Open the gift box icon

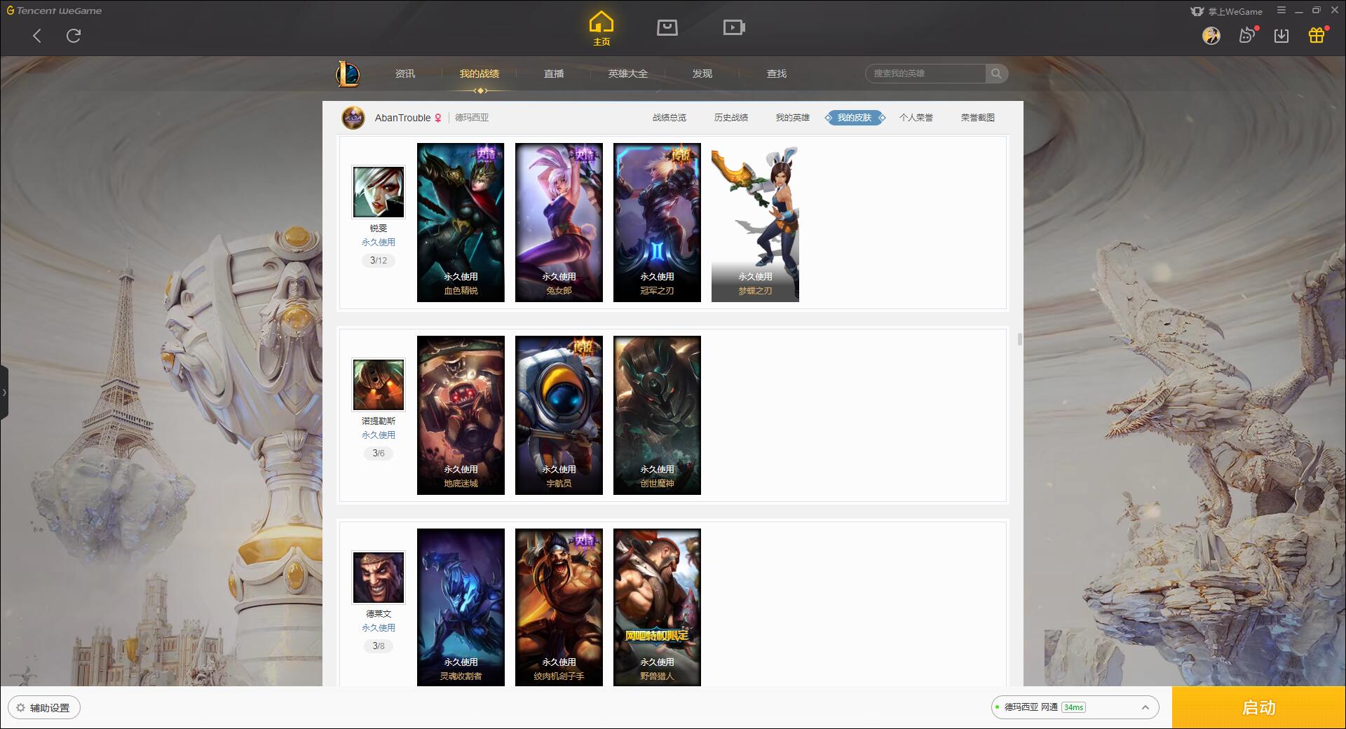1317,35
